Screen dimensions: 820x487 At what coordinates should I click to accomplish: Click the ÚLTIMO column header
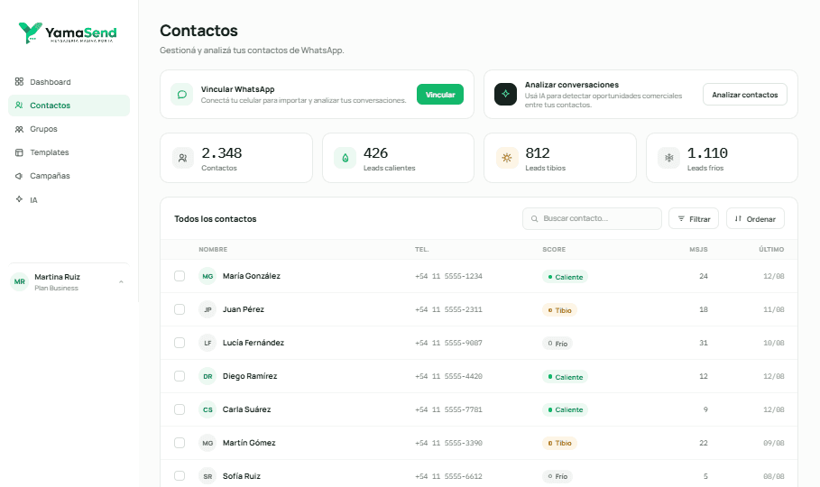tap(771, 250)
